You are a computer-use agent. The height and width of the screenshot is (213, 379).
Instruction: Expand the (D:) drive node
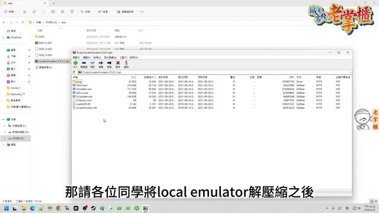(5, 132)
